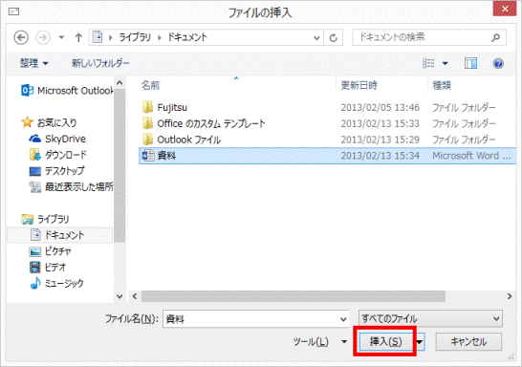
Task: Refresh the folder view
Action: (x=334, y=38)
